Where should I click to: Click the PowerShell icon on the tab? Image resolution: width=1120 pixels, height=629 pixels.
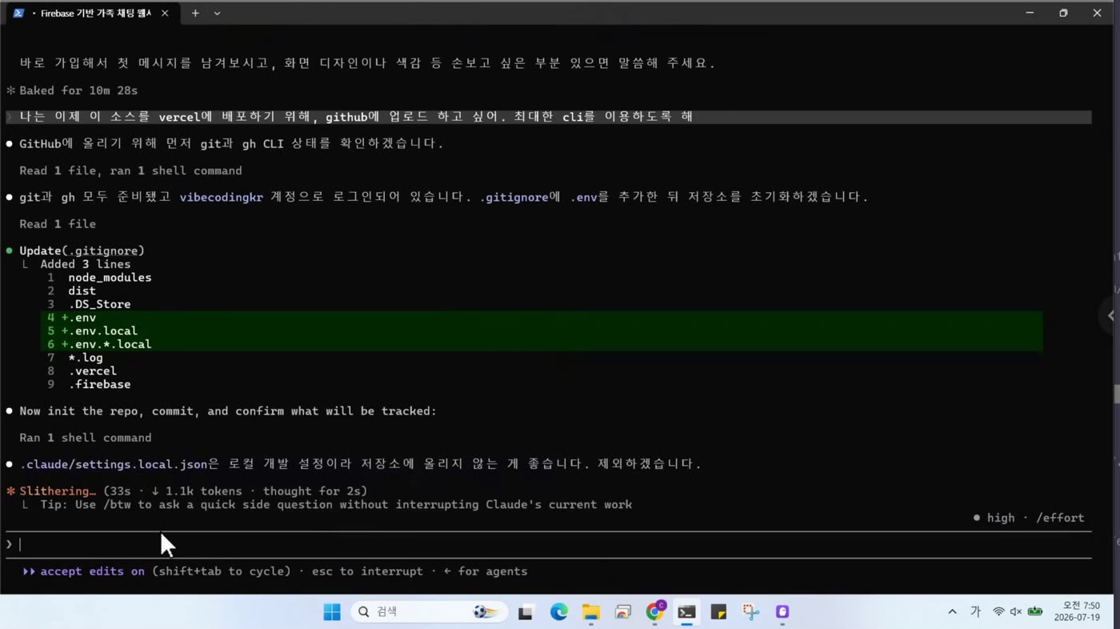[18, 13]
